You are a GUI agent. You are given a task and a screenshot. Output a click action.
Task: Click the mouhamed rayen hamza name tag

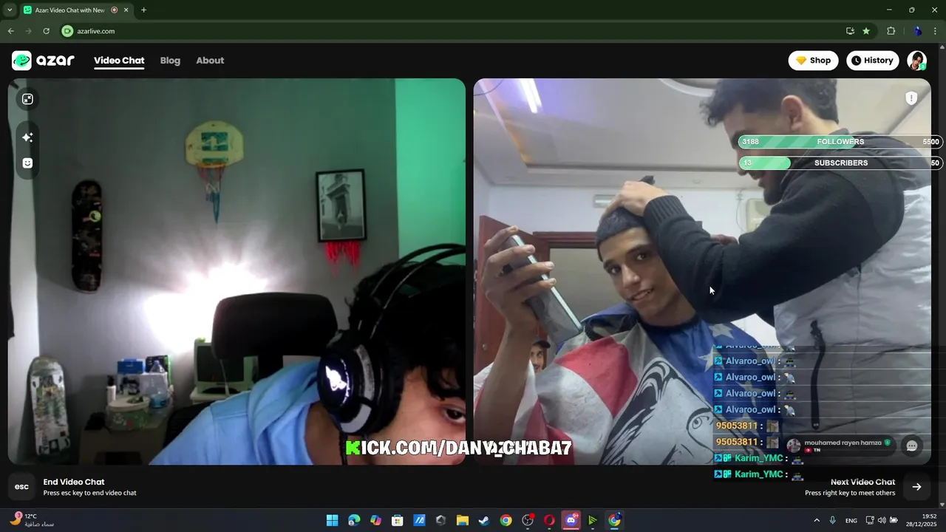click(x=840, y=445)
